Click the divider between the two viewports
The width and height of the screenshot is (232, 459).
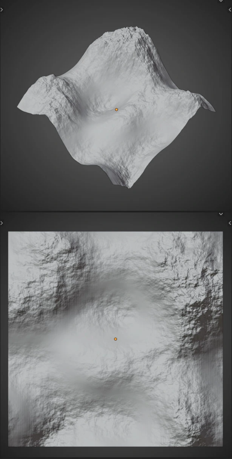116,211
